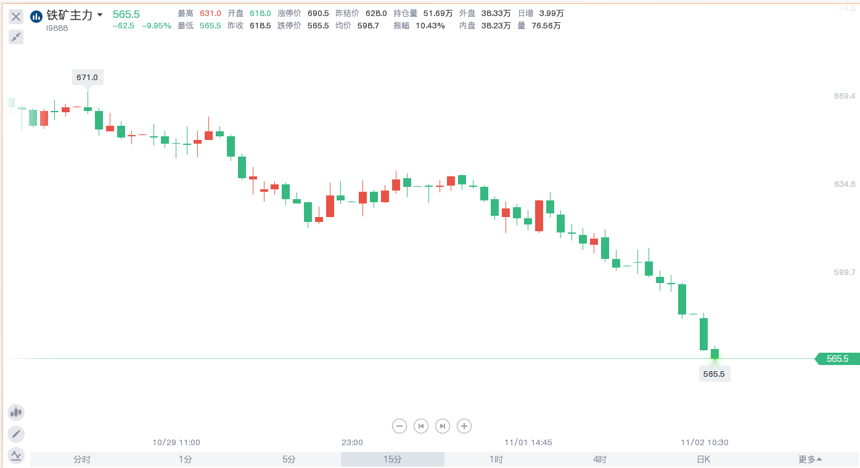Screen dimensions: 860x468
Task: Click the 量 value 76.56万
Action: point(546,26)
